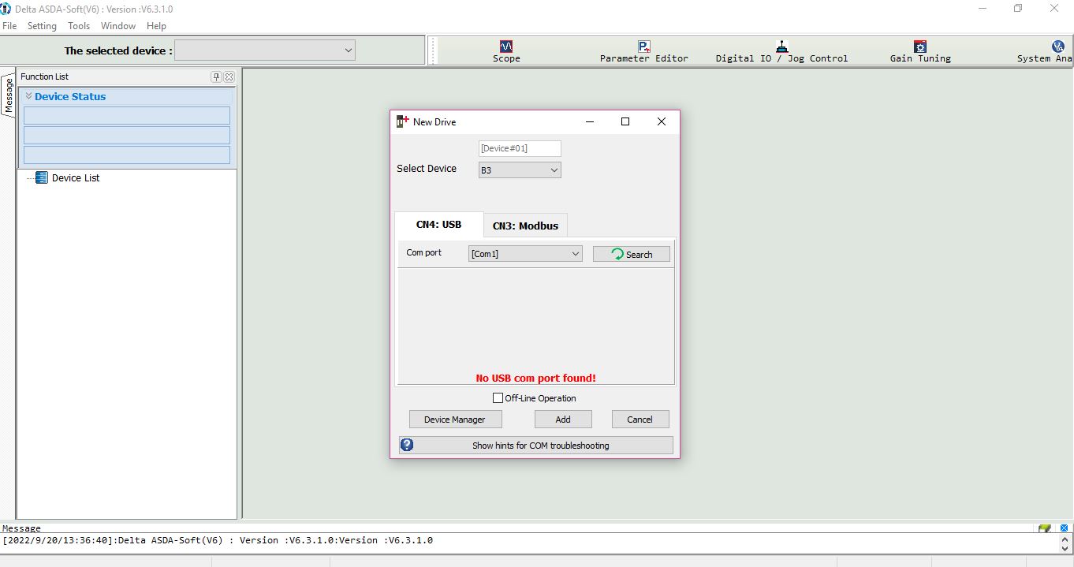Select first Device Status field
This screenshot has width=1074, height=567.
[x=127, y=115]
